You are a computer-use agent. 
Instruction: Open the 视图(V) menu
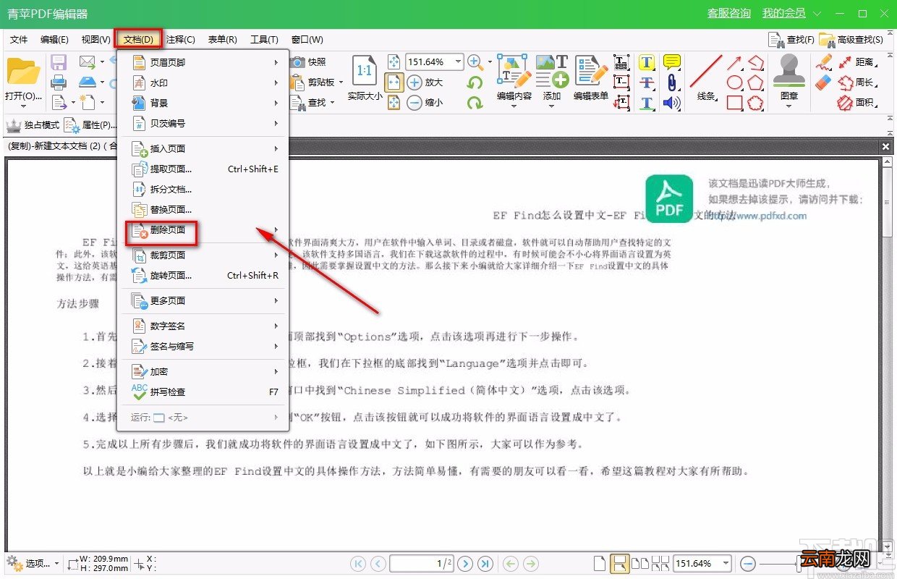pyautogui.click(x=96, y=40)
